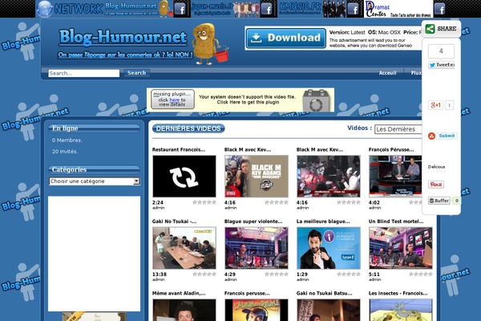Viewport: 481px width, 321px height.
Task: Open the Japan-music.fr Facebook icon in the network bar
Action: 268,9
